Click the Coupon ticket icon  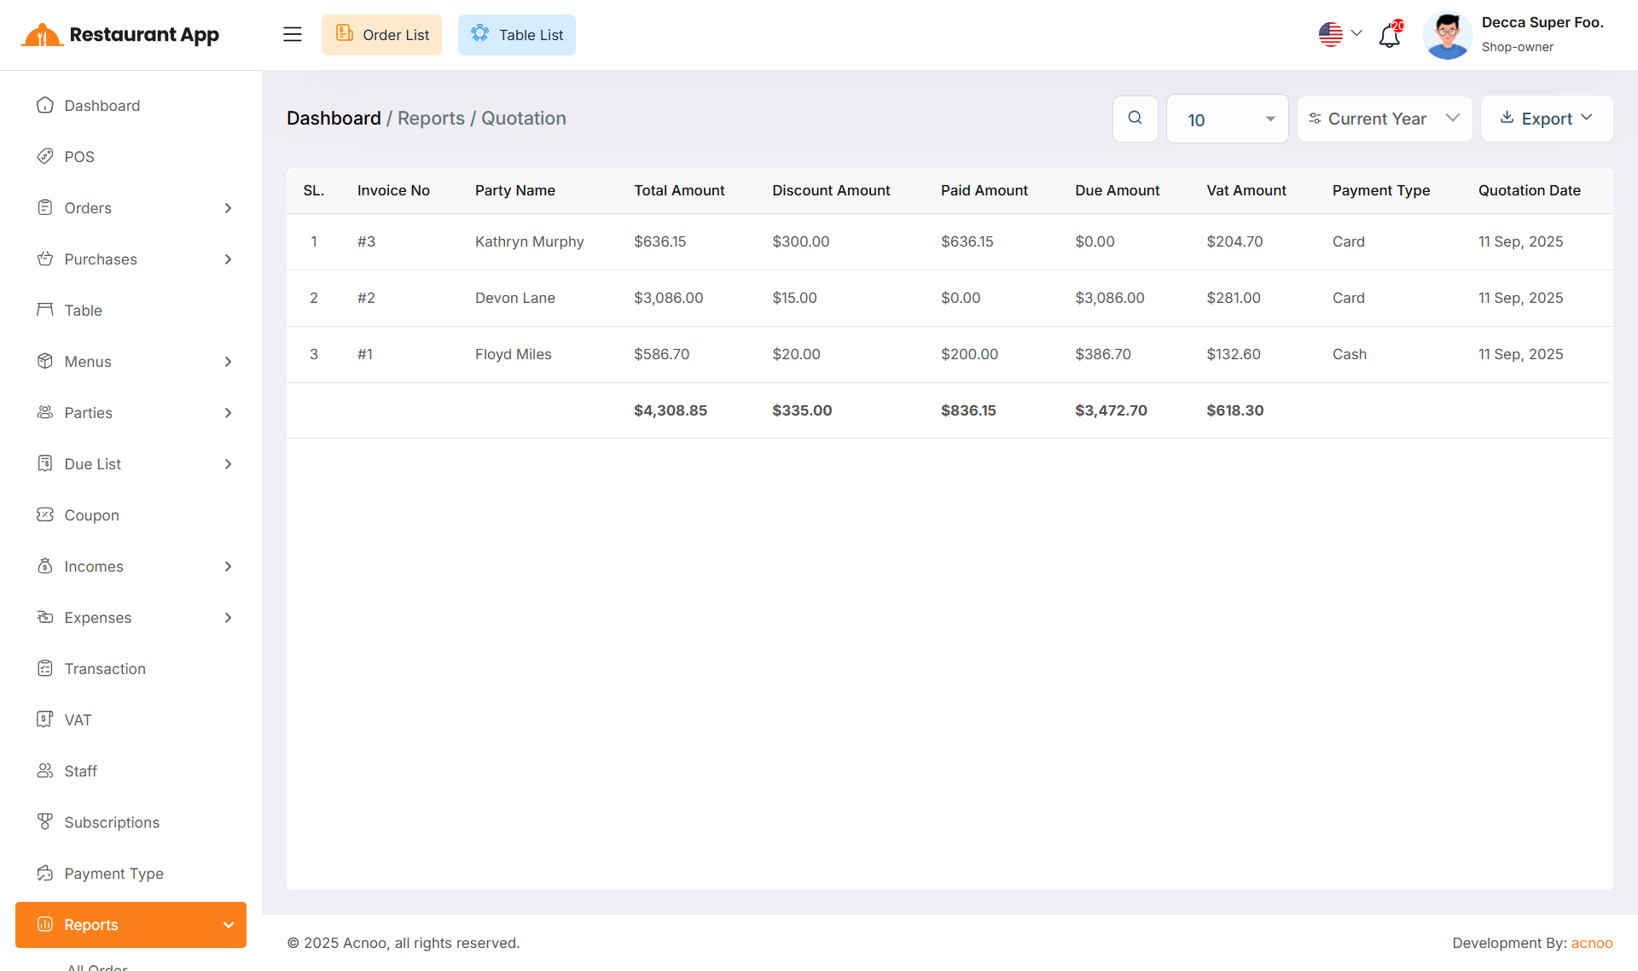click(45, 515)
